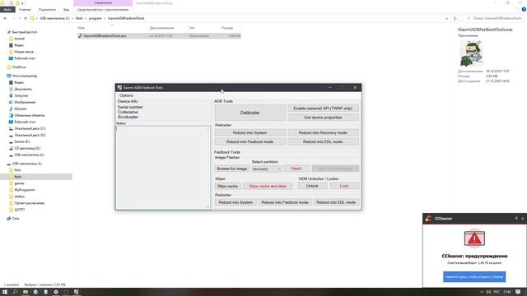527x296 pixels.
Task: Click the preview thumbnail of XiaomiADBFastbootTools.exe
Action: tap(471, 53)
